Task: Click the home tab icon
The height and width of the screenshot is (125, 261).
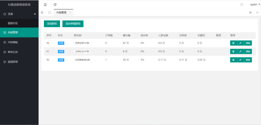Action: click(x=50, y=12)
